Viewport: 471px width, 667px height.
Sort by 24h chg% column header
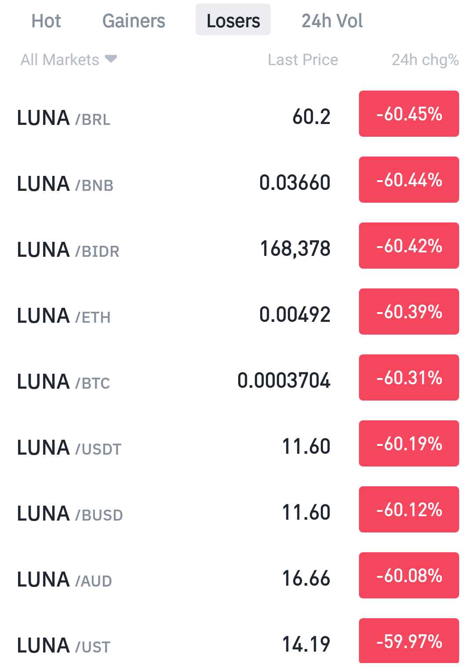(425, 60)
